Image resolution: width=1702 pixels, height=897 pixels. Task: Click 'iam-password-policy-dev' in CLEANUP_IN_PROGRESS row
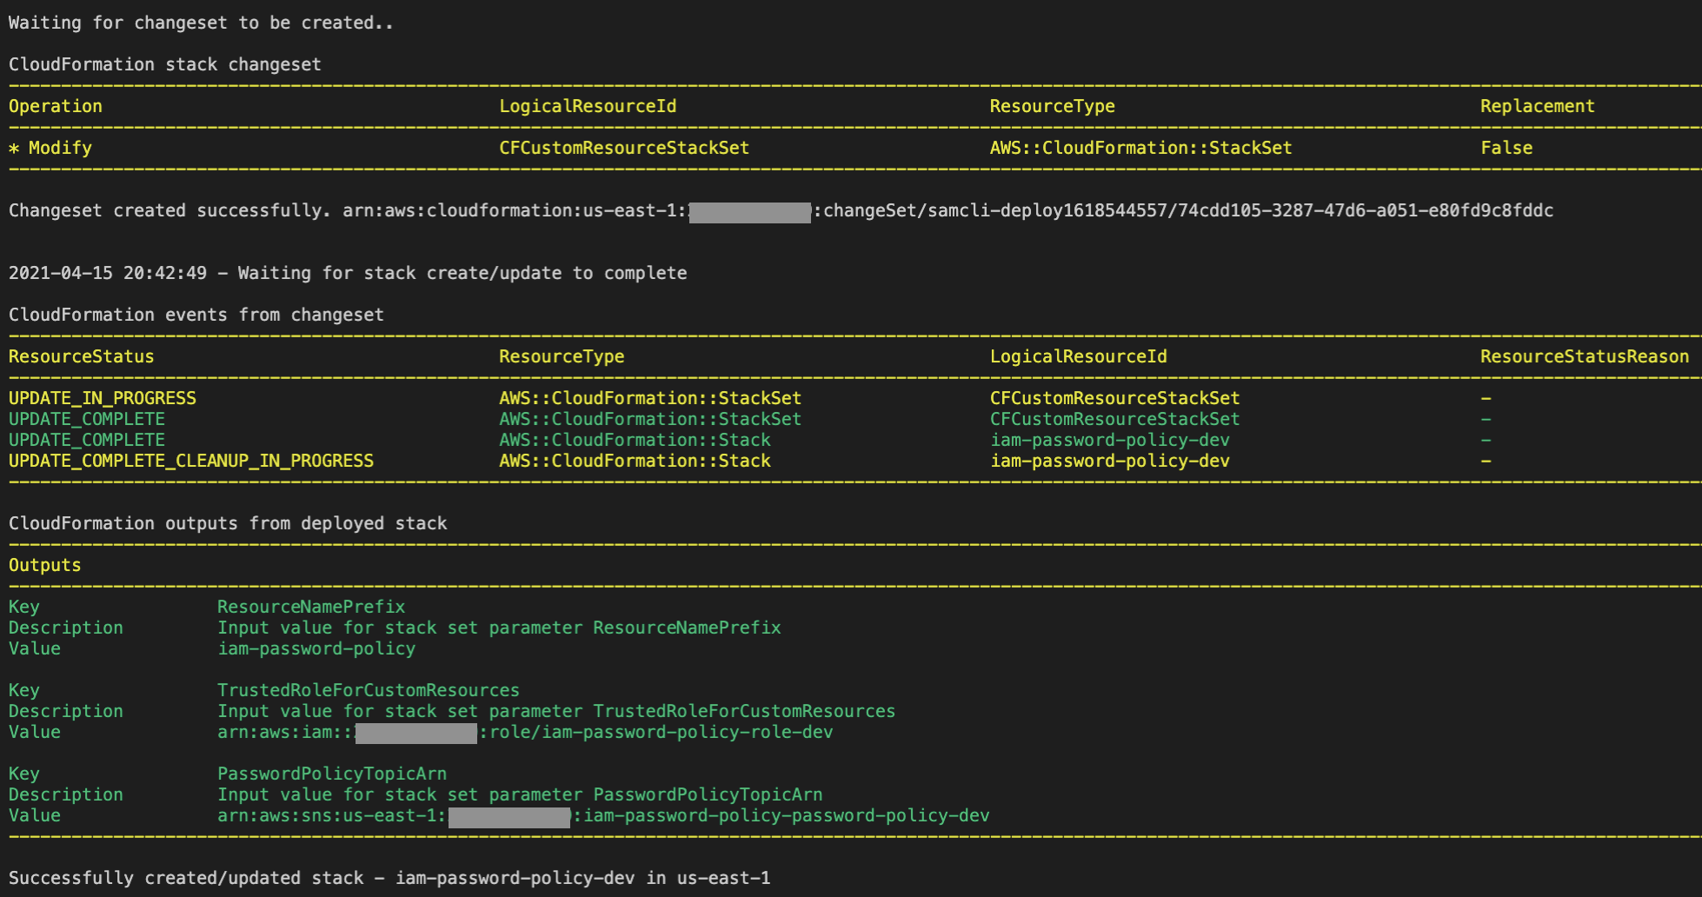(1109, 461)
